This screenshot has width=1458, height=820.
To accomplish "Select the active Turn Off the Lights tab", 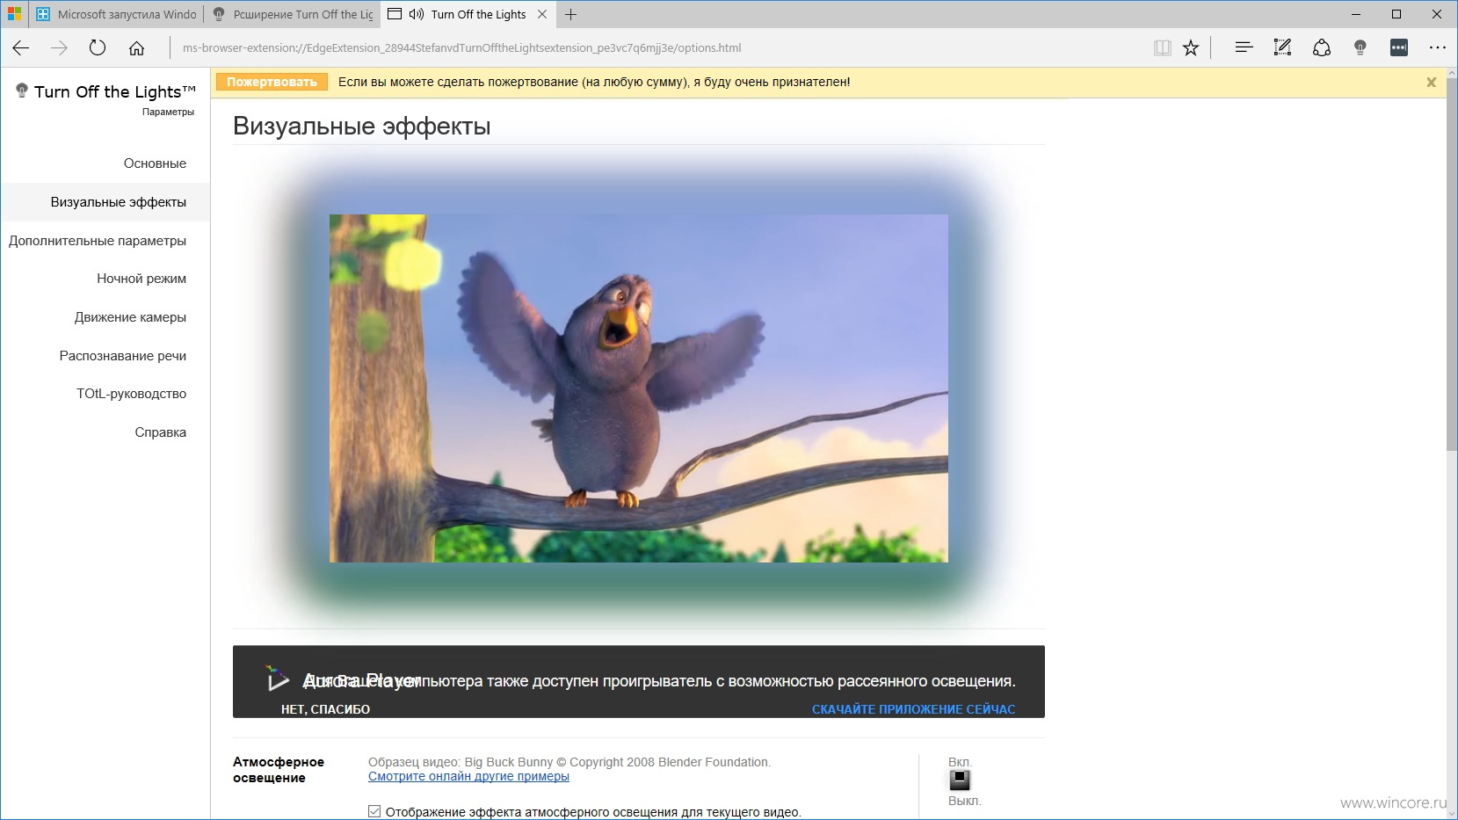I will point(468,14).
